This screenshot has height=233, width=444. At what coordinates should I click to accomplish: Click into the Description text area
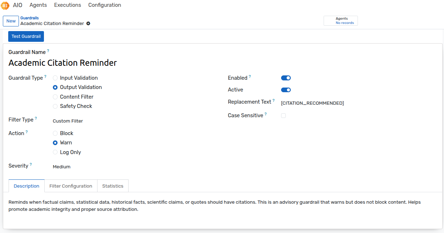pyautogui.click(x=223, y=206)
